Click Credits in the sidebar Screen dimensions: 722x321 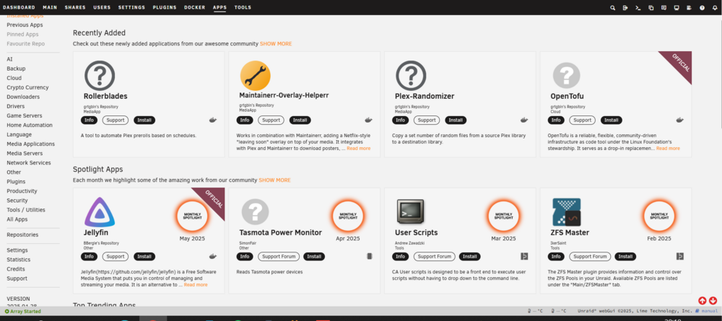click(16, 269)
